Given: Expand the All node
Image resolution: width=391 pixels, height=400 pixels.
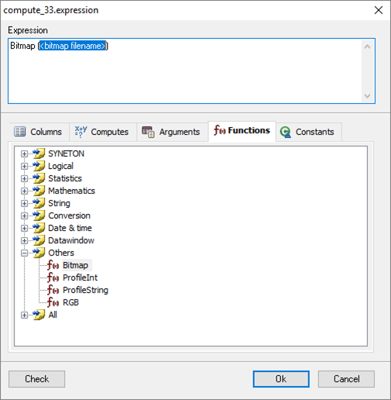Looking at the screenshot, I should [x=24, y=315].
